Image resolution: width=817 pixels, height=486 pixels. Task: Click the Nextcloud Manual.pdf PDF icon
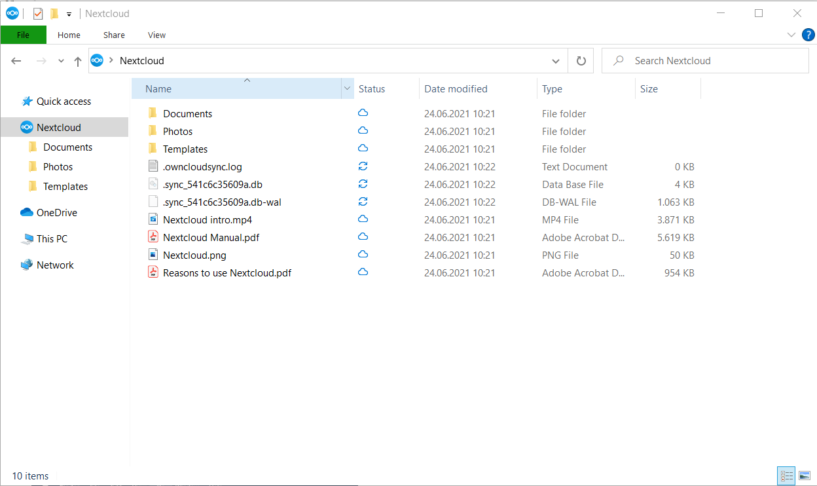click(153, 237)
